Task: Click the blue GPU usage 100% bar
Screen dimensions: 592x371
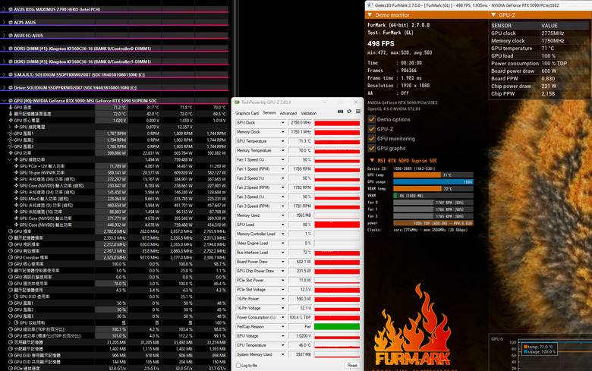Action: click(x=433, y=182)
